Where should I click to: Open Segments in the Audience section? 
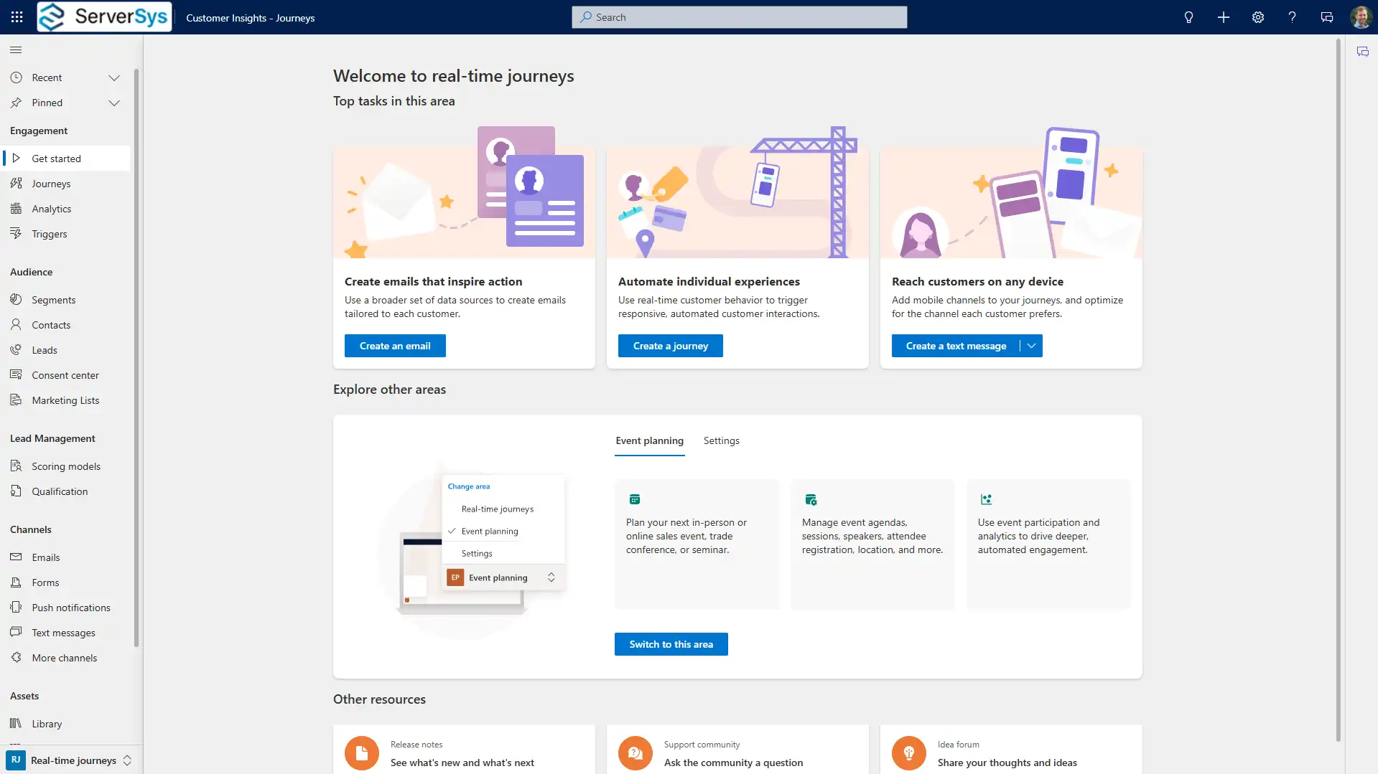[x=53, y=300]
